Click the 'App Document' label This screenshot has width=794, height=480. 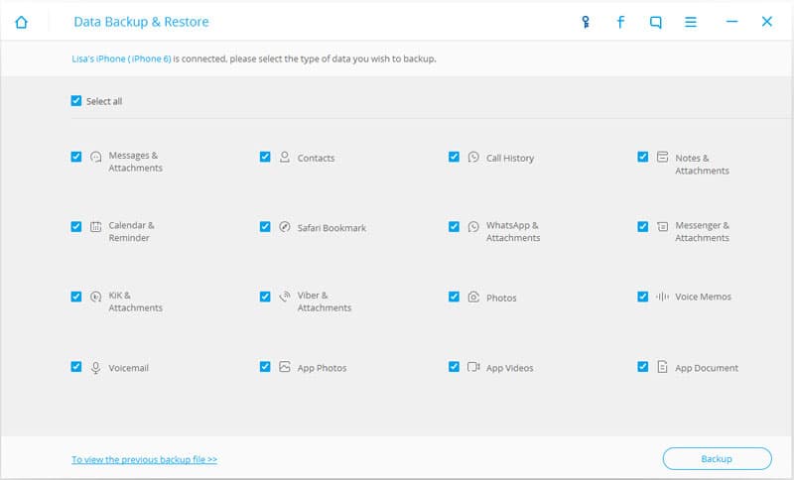tap(707, 368)
